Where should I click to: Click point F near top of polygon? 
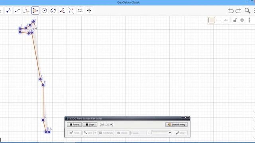click(32, 33)
